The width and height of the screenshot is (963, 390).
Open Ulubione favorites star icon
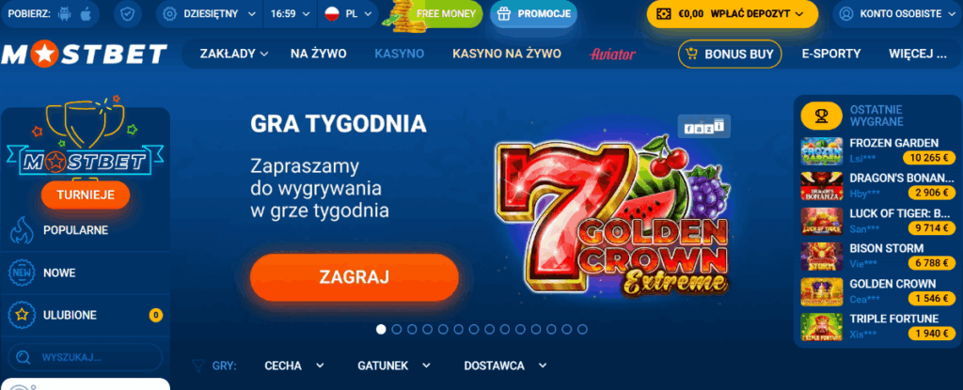(23, 315)
